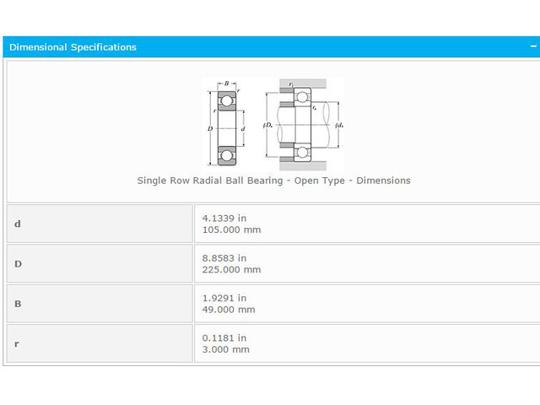This screenshot has width=540, height=405.
Task: Collapse the Dimensional Specifications panel
Action: pos(533,46)
